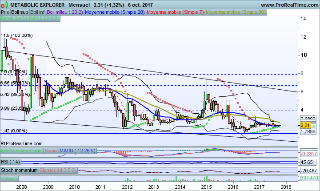This screenshot has height=191, width=320.
Task: Select the Boll sup indicator label
Action: [x=20, y=12]
